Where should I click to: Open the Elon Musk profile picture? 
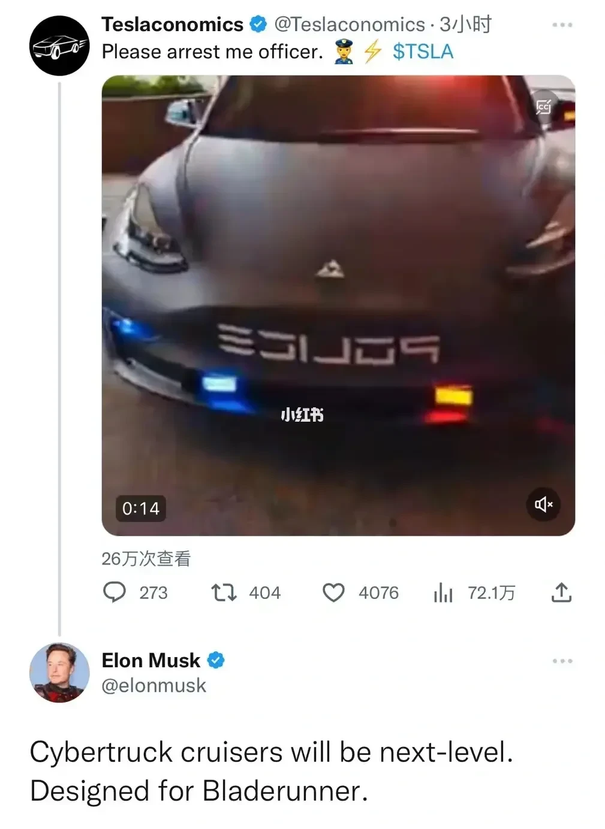(x=59, y=673)
